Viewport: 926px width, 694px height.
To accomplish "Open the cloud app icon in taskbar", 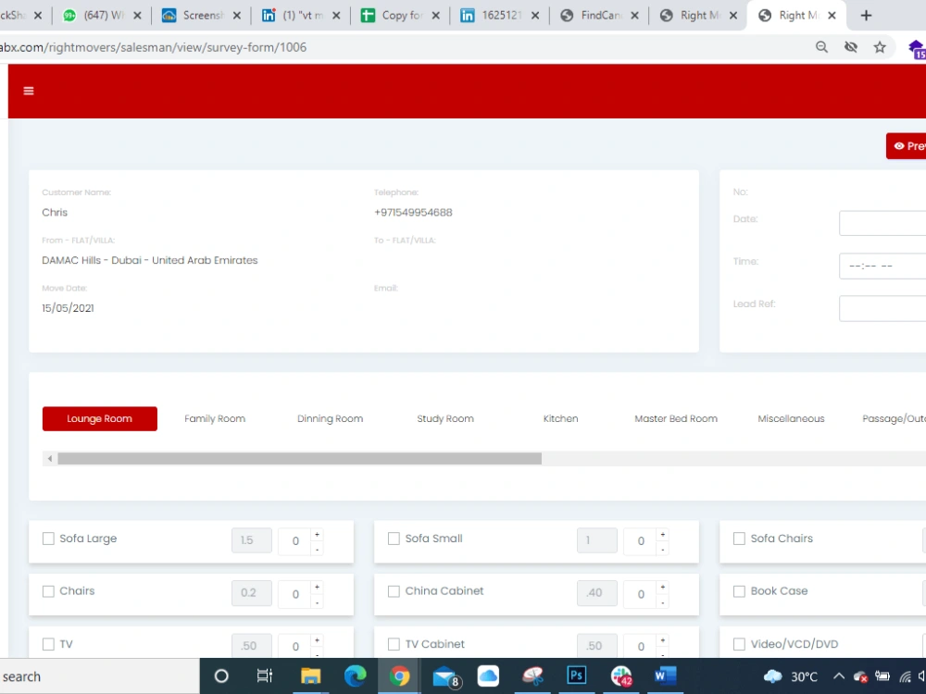I will point(488,675).
